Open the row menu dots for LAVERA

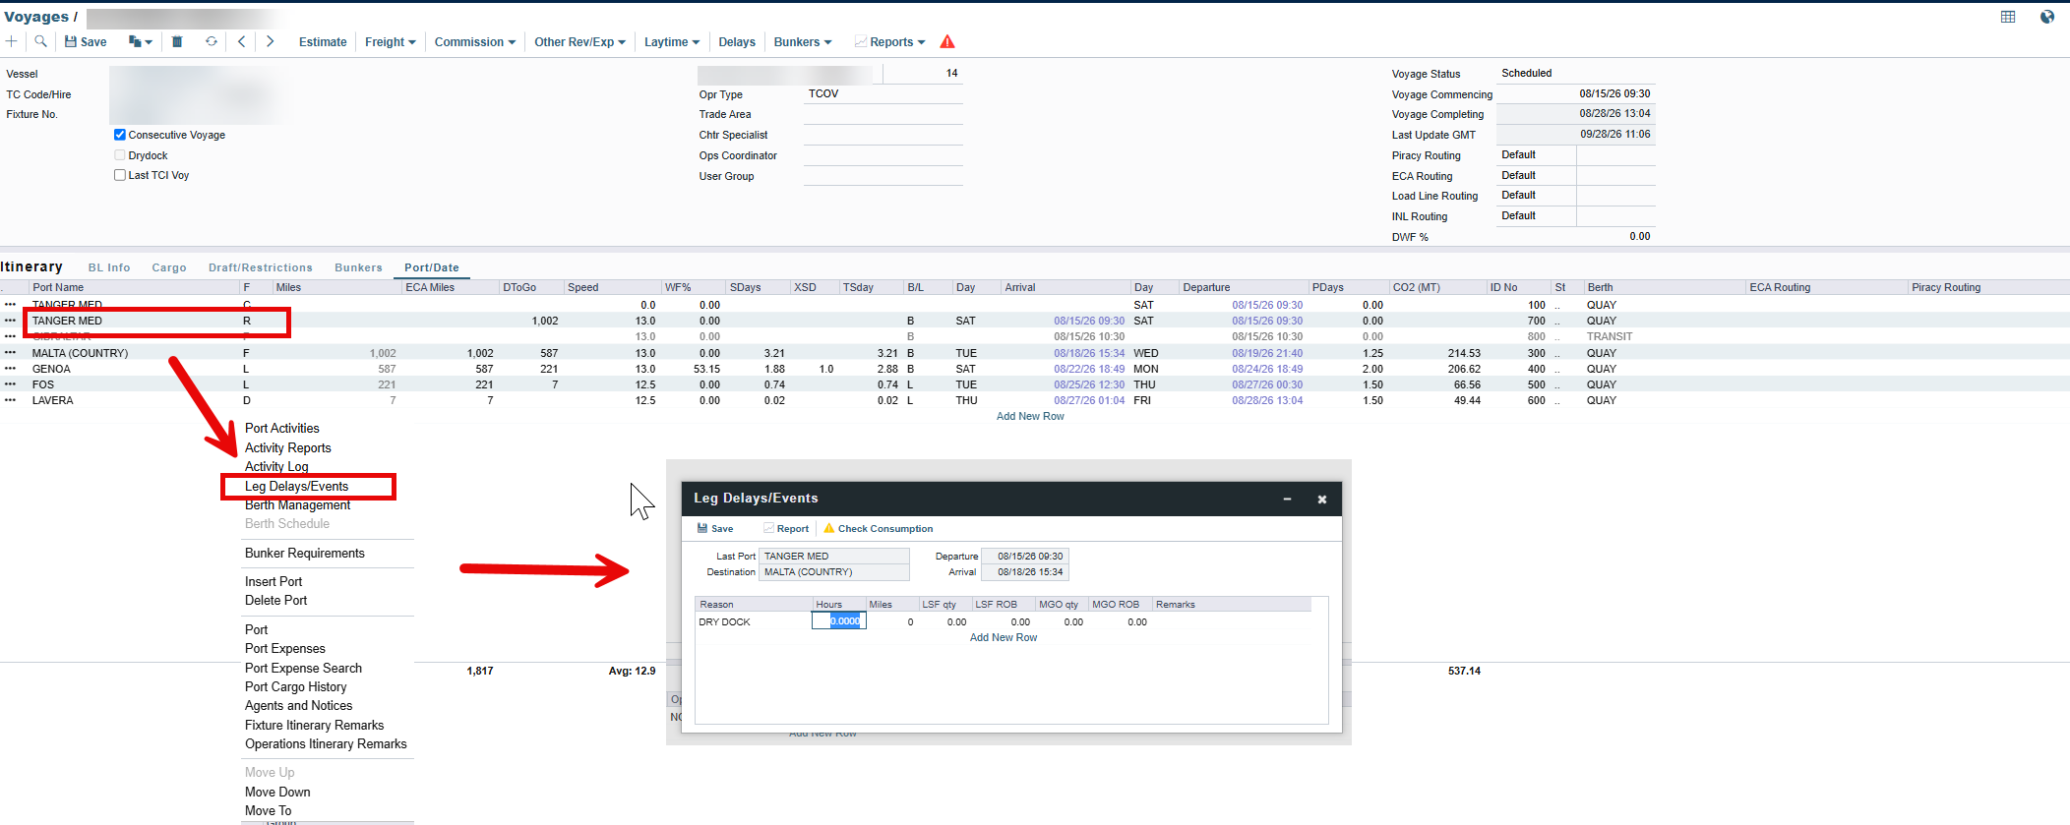pyautogui.click(x=10, y=400)
